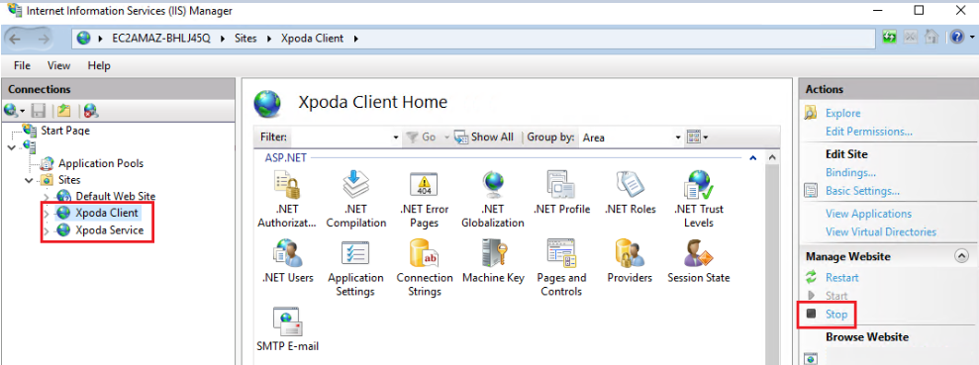Open the Session State feature
This screenshot has height=365, width=979.
[x=699, y=261]
